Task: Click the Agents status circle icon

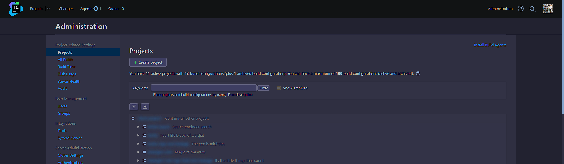Action: (96, 9)
